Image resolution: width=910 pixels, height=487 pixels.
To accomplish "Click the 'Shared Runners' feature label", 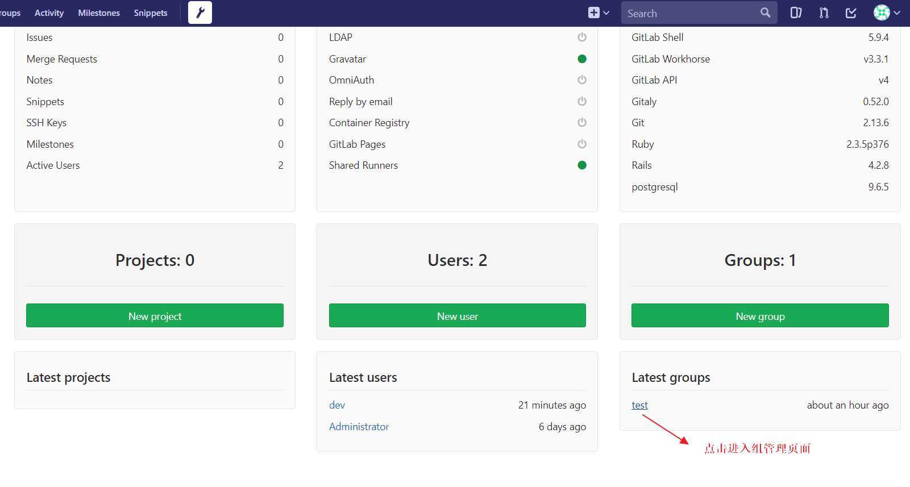I will pyautogui.click(x=363, y=165).
